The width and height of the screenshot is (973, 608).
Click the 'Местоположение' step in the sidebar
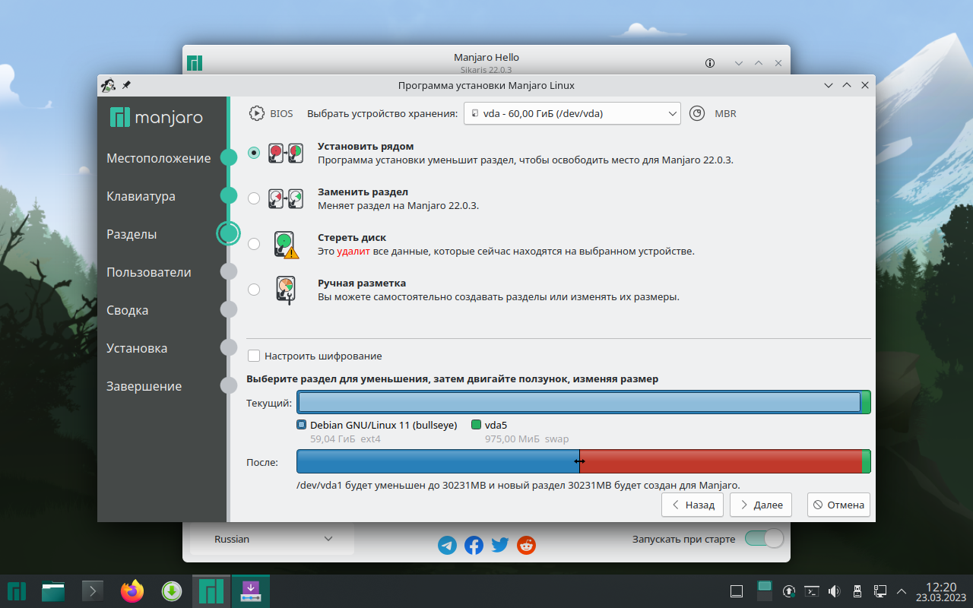point(159,158)
